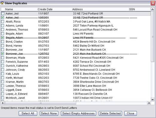This screenshot has width=156, height=118.
Task: Tick the checkbox for Bowman, Wade
Action: pyautogui.click(x=3, y=58)
